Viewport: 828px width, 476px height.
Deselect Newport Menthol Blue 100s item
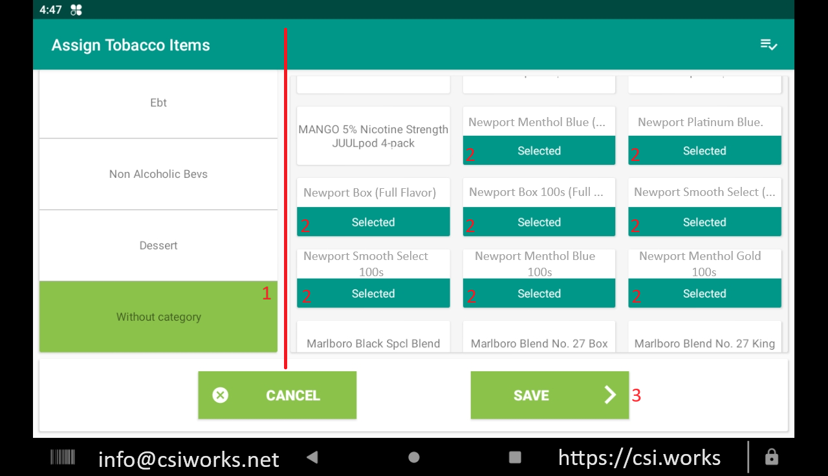(539, 278)
